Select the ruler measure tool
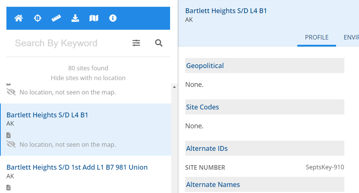 coord(56,18)
